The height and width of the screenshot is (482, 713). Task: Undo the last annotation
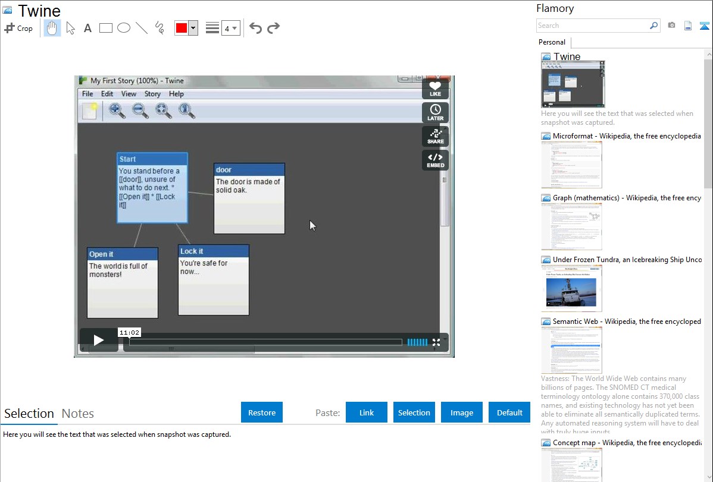255,28
